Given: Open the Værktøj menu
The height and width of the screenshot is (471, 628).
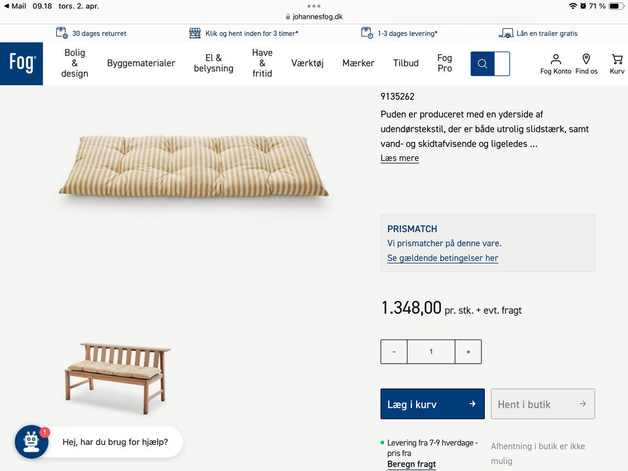Looking at the screenshot, I should tap(307, 63).
